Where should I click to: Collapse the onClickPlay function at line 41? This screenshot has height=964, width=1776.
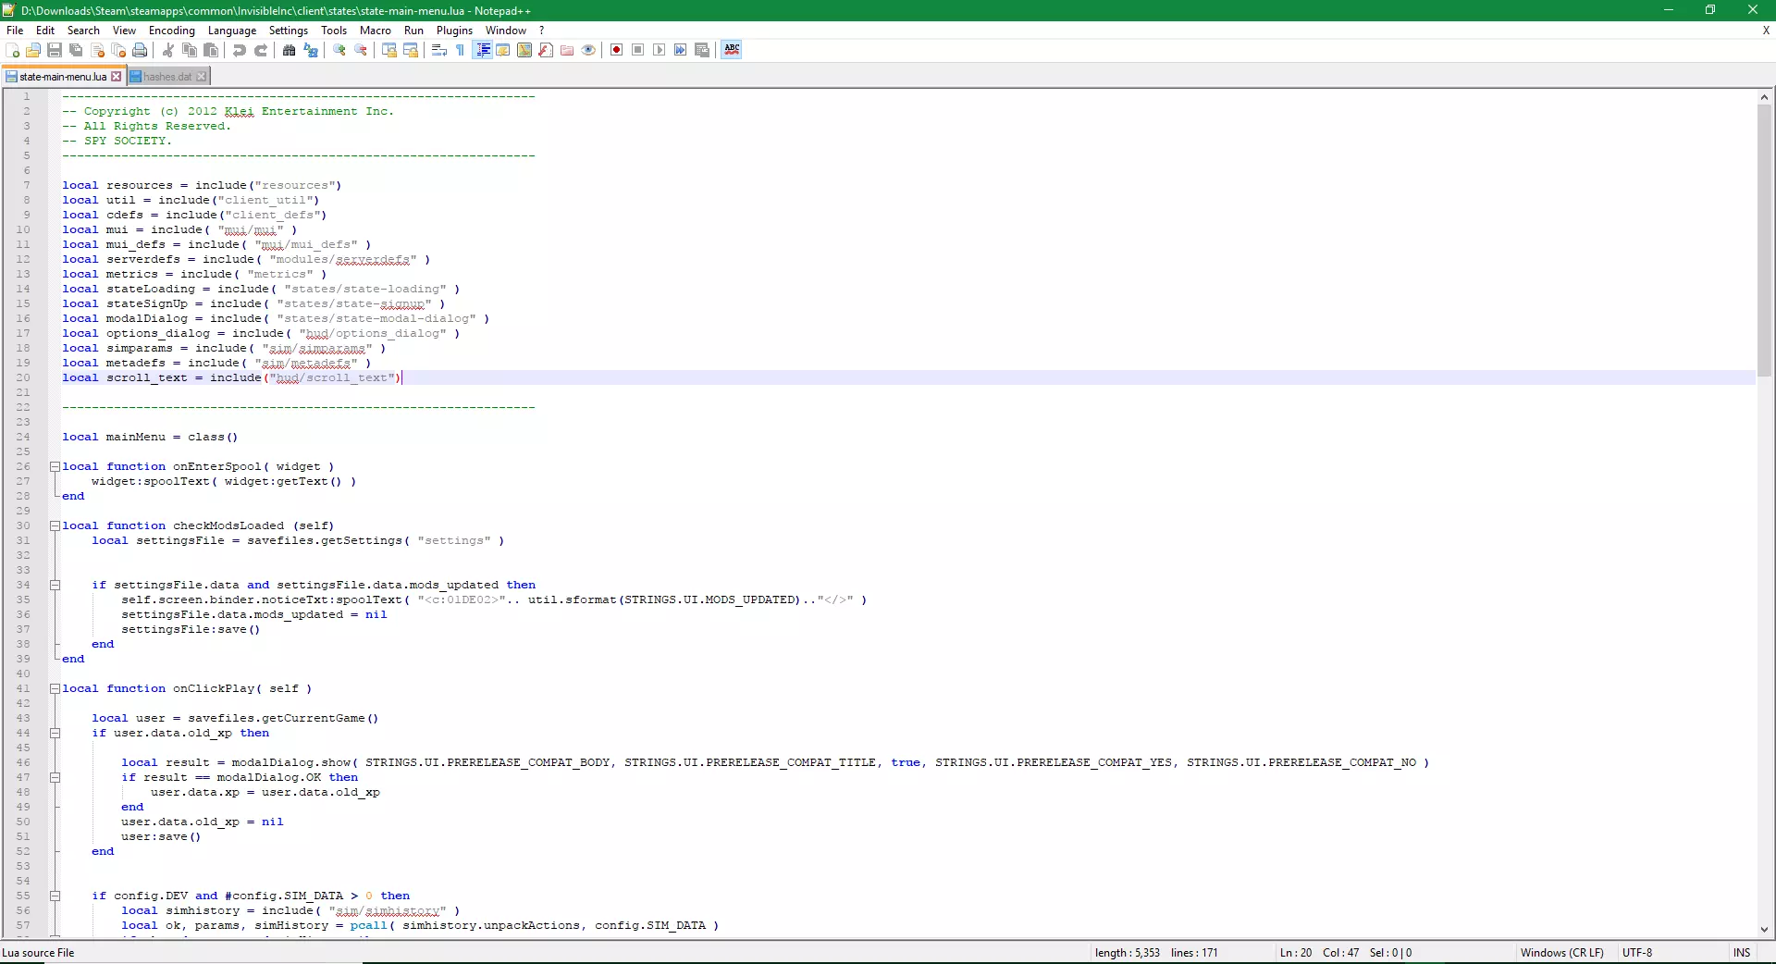[55, 688]
